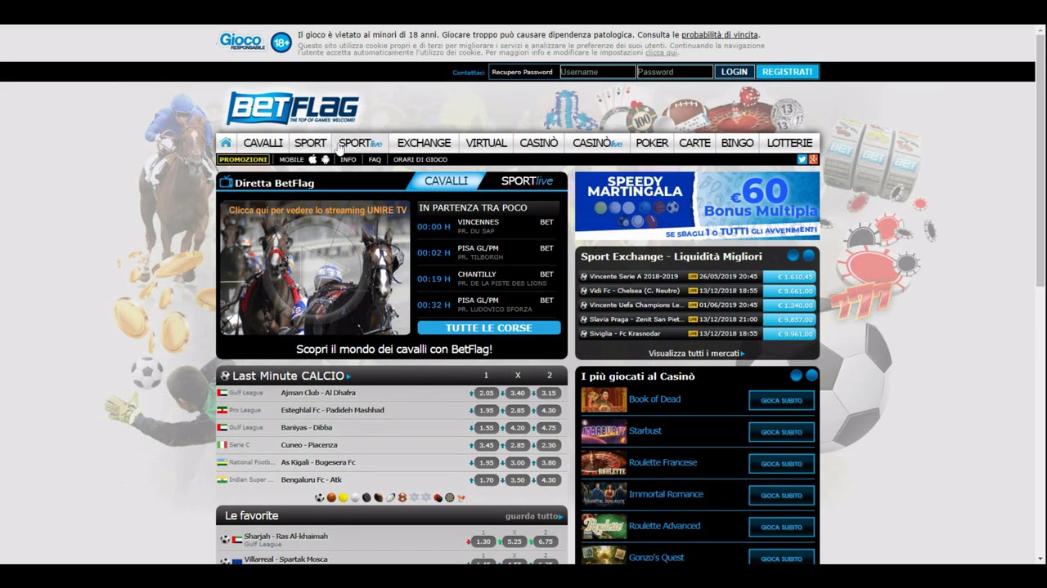The width and height of the screenshot is (1047, 588).
Task: Open the POKER menu
Action: tap(652, 143)
